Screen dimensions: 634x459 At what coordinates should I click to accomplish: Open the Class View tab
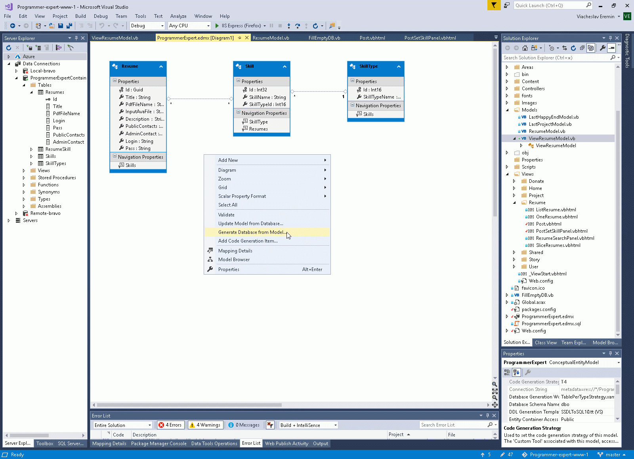[546, 343]
